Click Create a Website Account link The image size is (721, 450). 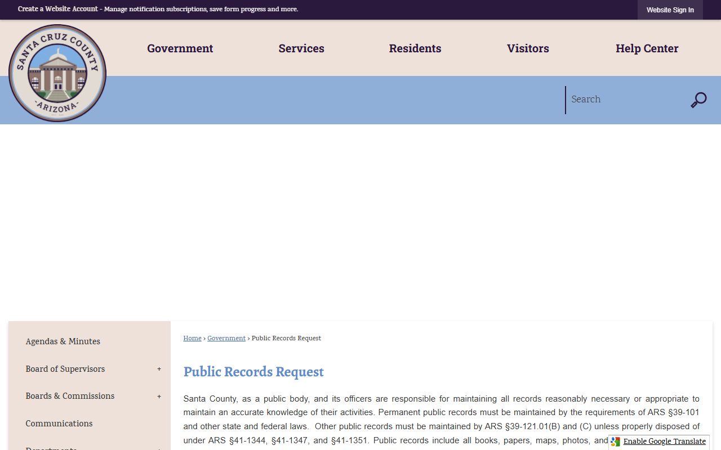[x=58, y=9]
